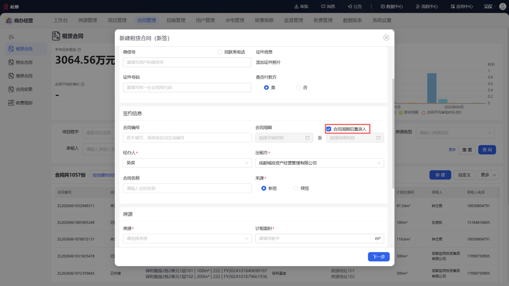Click the 下一步 button
The height and width of the screenshot is (286, 509).
tap(379, 257)
